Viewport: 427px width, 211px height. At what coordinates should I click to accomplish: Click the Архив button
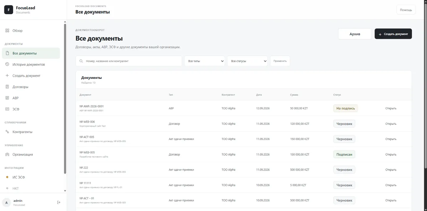point(355,34)
